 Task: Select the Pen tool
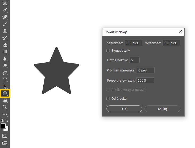click(x=5, y=73)
